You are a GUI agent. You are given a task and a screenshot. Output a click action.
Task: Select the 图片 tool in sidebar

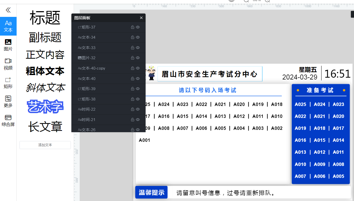coord(8,44)
